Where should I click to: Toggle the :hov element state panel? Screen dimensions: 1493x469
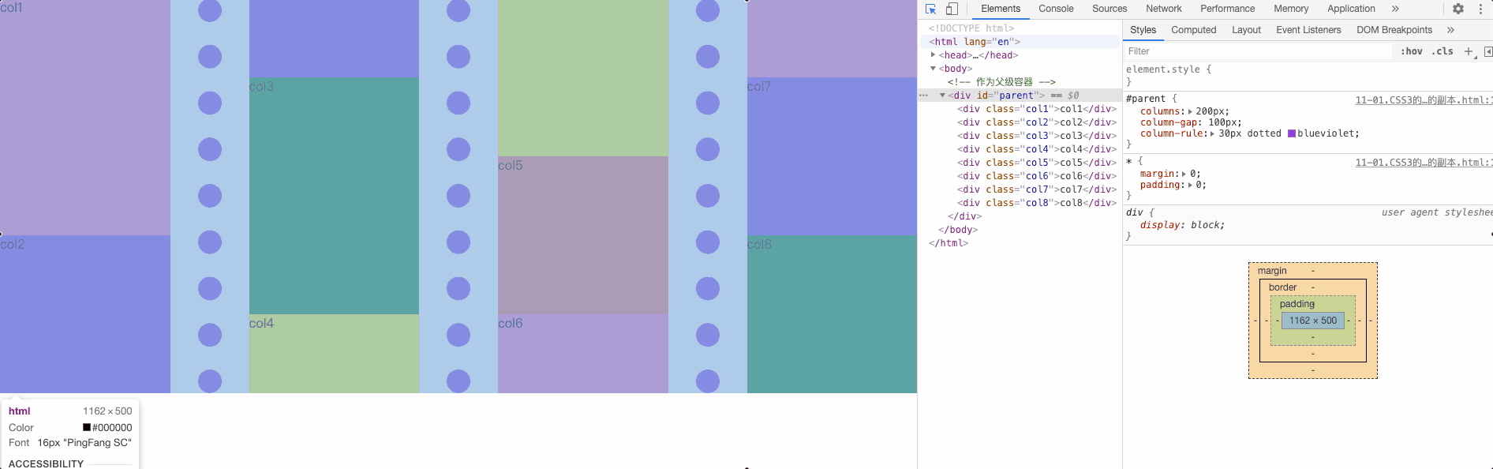pyautogui.click(x=1411, y=51)
